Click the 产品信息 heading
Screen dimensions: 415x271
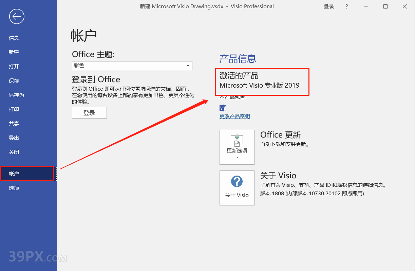point(238,59)
